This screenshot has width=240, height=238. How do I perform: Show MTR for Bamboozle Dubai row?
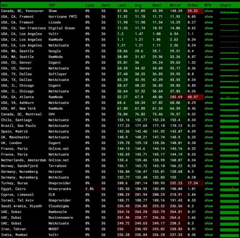point(208,212)
